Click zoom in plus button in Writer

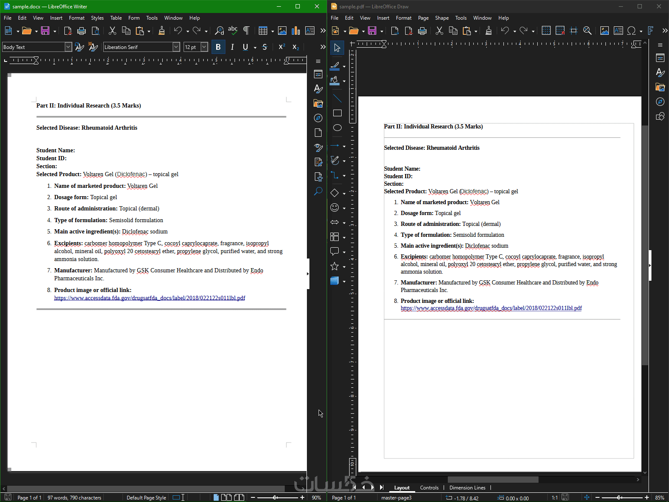click(302, 497)
